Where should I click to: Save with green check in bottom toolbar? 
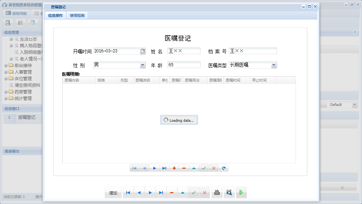coord(194,193)
